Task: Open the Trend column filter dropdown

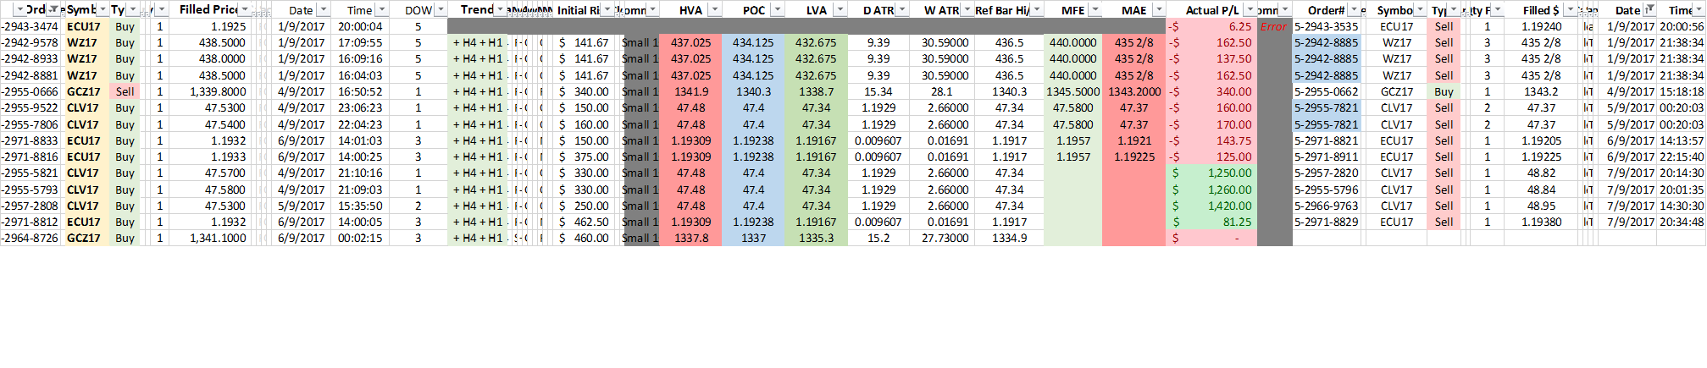Action: 500,9
